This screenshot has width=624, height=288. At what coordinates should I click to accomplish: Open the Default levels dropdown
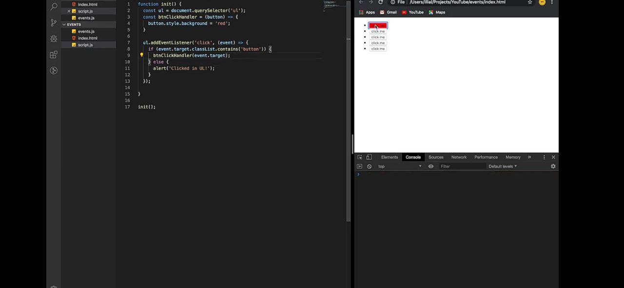click(x=503, y=166)
